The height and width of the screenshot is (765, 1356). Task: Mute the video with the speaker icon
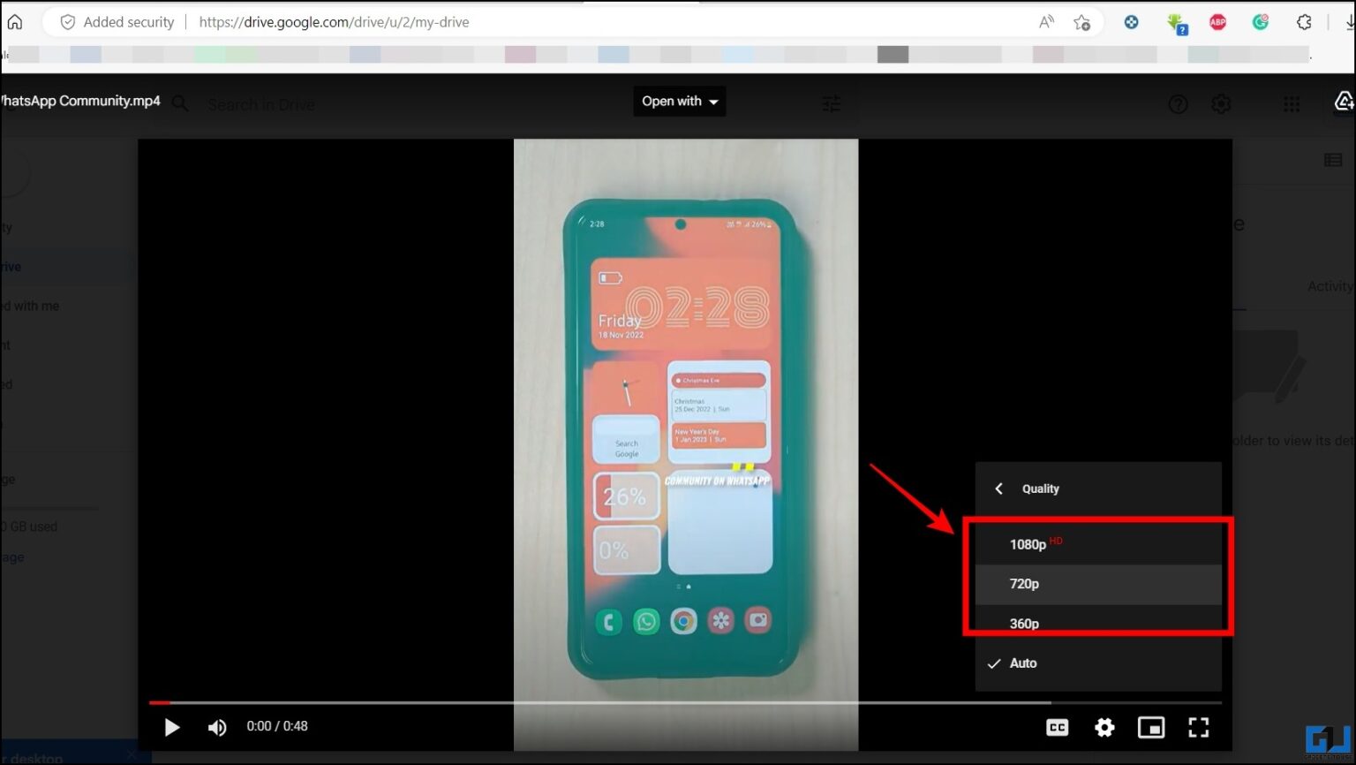click(217, 727)
